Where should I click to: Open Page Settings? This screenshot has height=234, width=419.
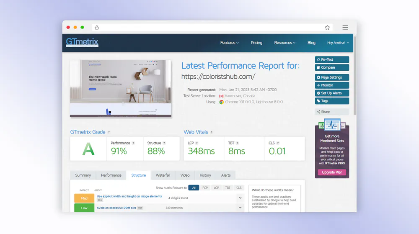coord(332,77)
